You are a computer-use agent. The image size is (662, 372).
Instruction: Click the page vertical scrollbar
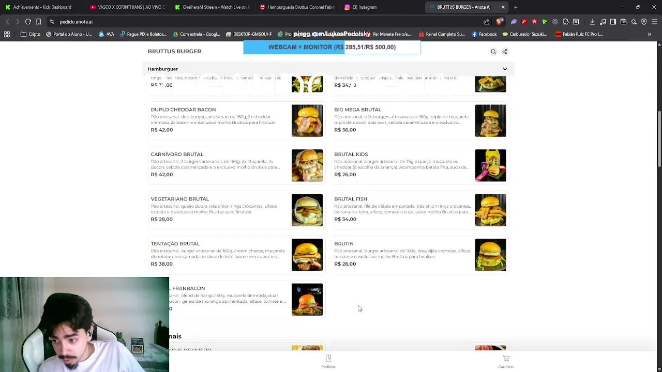coord(659,139)
